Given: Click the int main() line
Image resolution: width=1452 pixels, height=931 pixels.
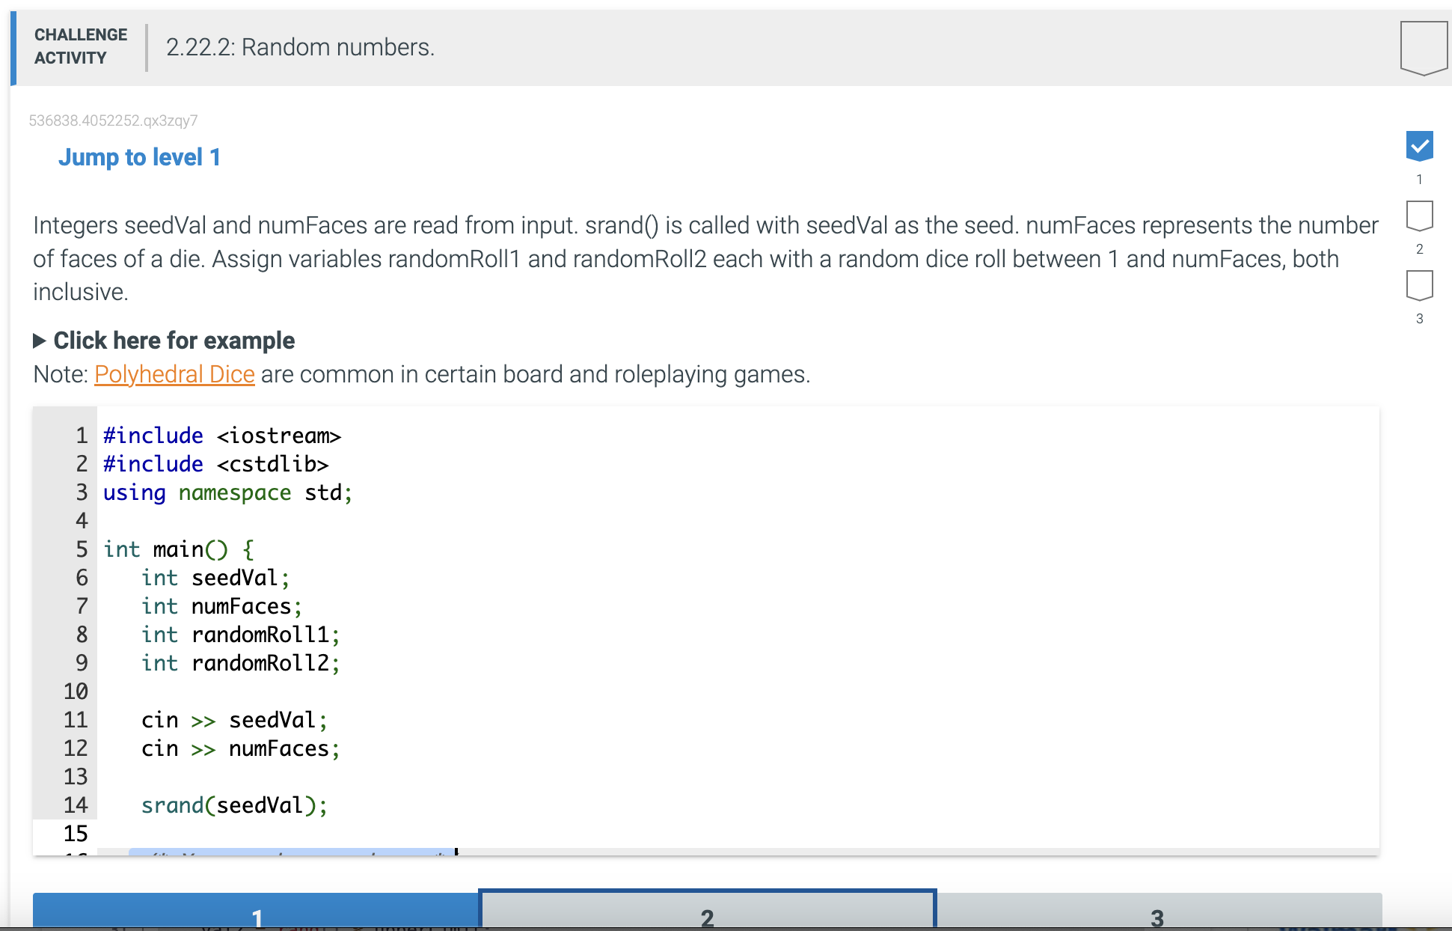Looking at the screenshot, I should pyautogui.click(x=178, y=549).
